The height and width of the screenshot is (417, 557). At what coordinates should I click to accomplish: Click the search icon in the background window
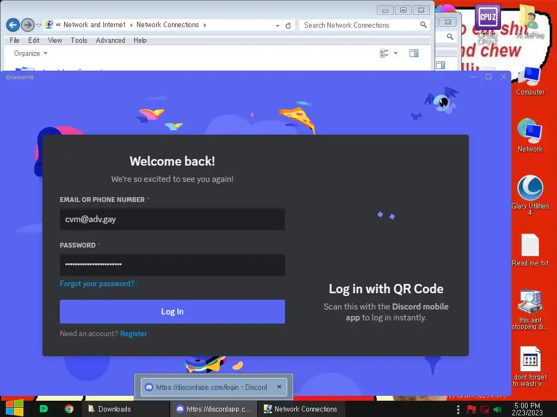450,36
